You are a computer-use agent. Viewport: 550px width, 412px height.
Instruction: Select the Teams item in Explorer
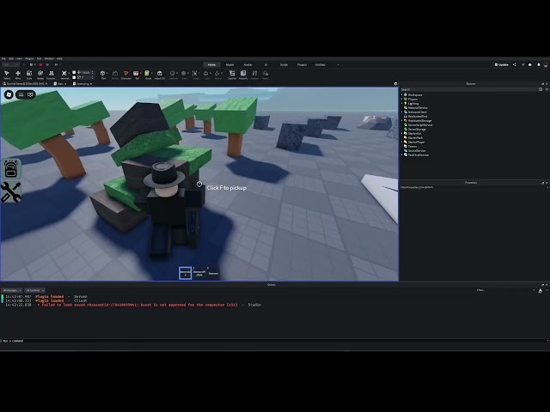411,147
